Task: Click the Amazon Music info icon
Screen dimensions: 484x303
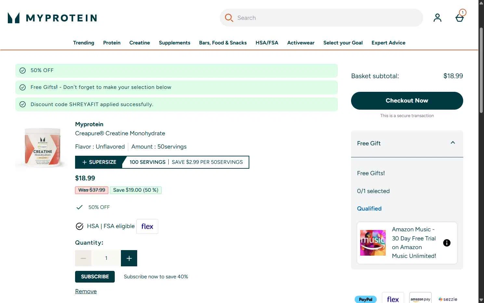Action: pos(447,243)
